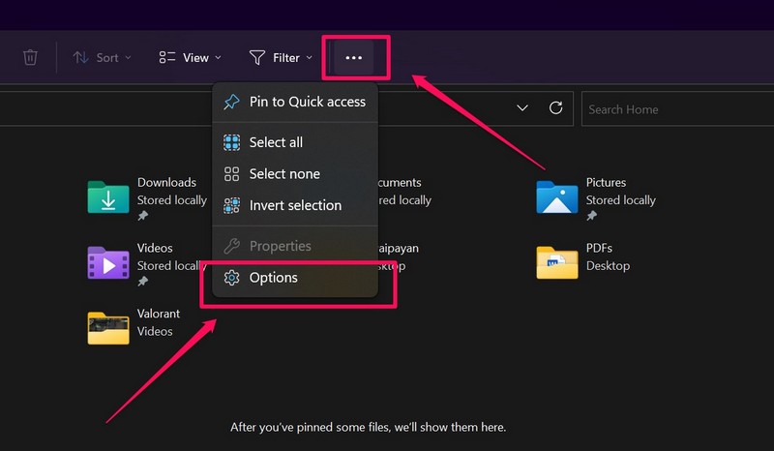The image size is (774, 451).
Task: Choose Select none from the menu
Action: [x=284, y=174]
